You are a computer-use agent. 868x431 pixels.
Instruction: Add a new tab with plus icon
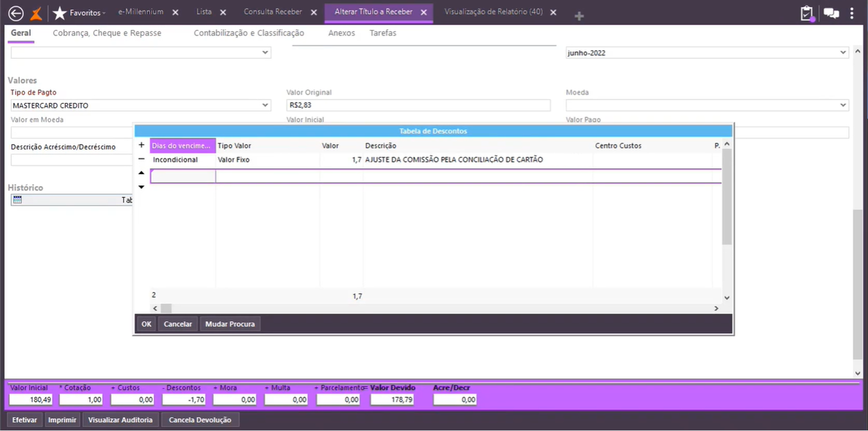579,16
